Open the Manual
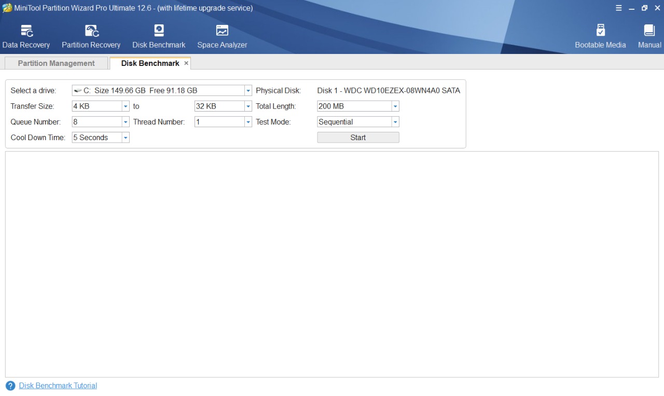The width and height of the screenshot is (664, 396). [x=649, y=36]
